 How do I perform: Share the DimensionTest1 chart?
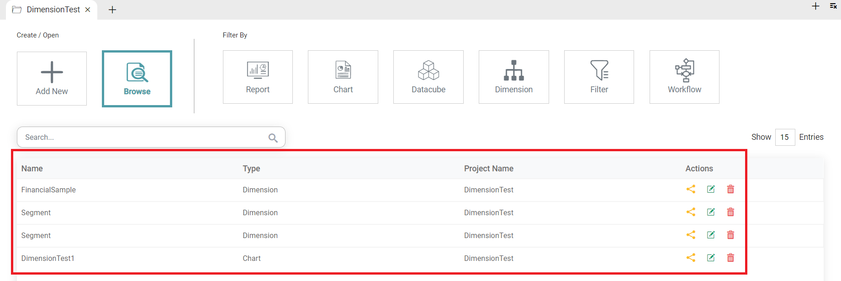(691, 258)
